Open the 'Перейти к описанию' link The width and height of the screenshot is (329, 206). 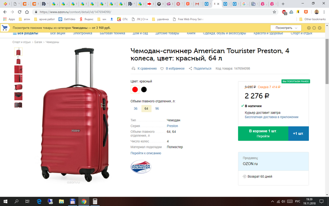pos(146,153)
